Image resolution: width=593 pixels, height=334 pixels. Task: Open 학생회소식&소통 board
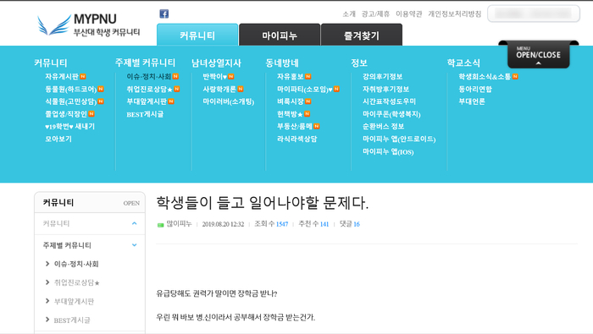pyautogui.click(x=485, y=77)
